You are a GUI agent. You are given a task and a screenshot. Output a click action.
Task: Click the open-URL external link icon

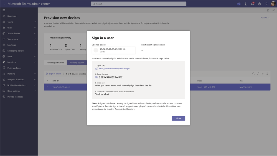point(96,68)
